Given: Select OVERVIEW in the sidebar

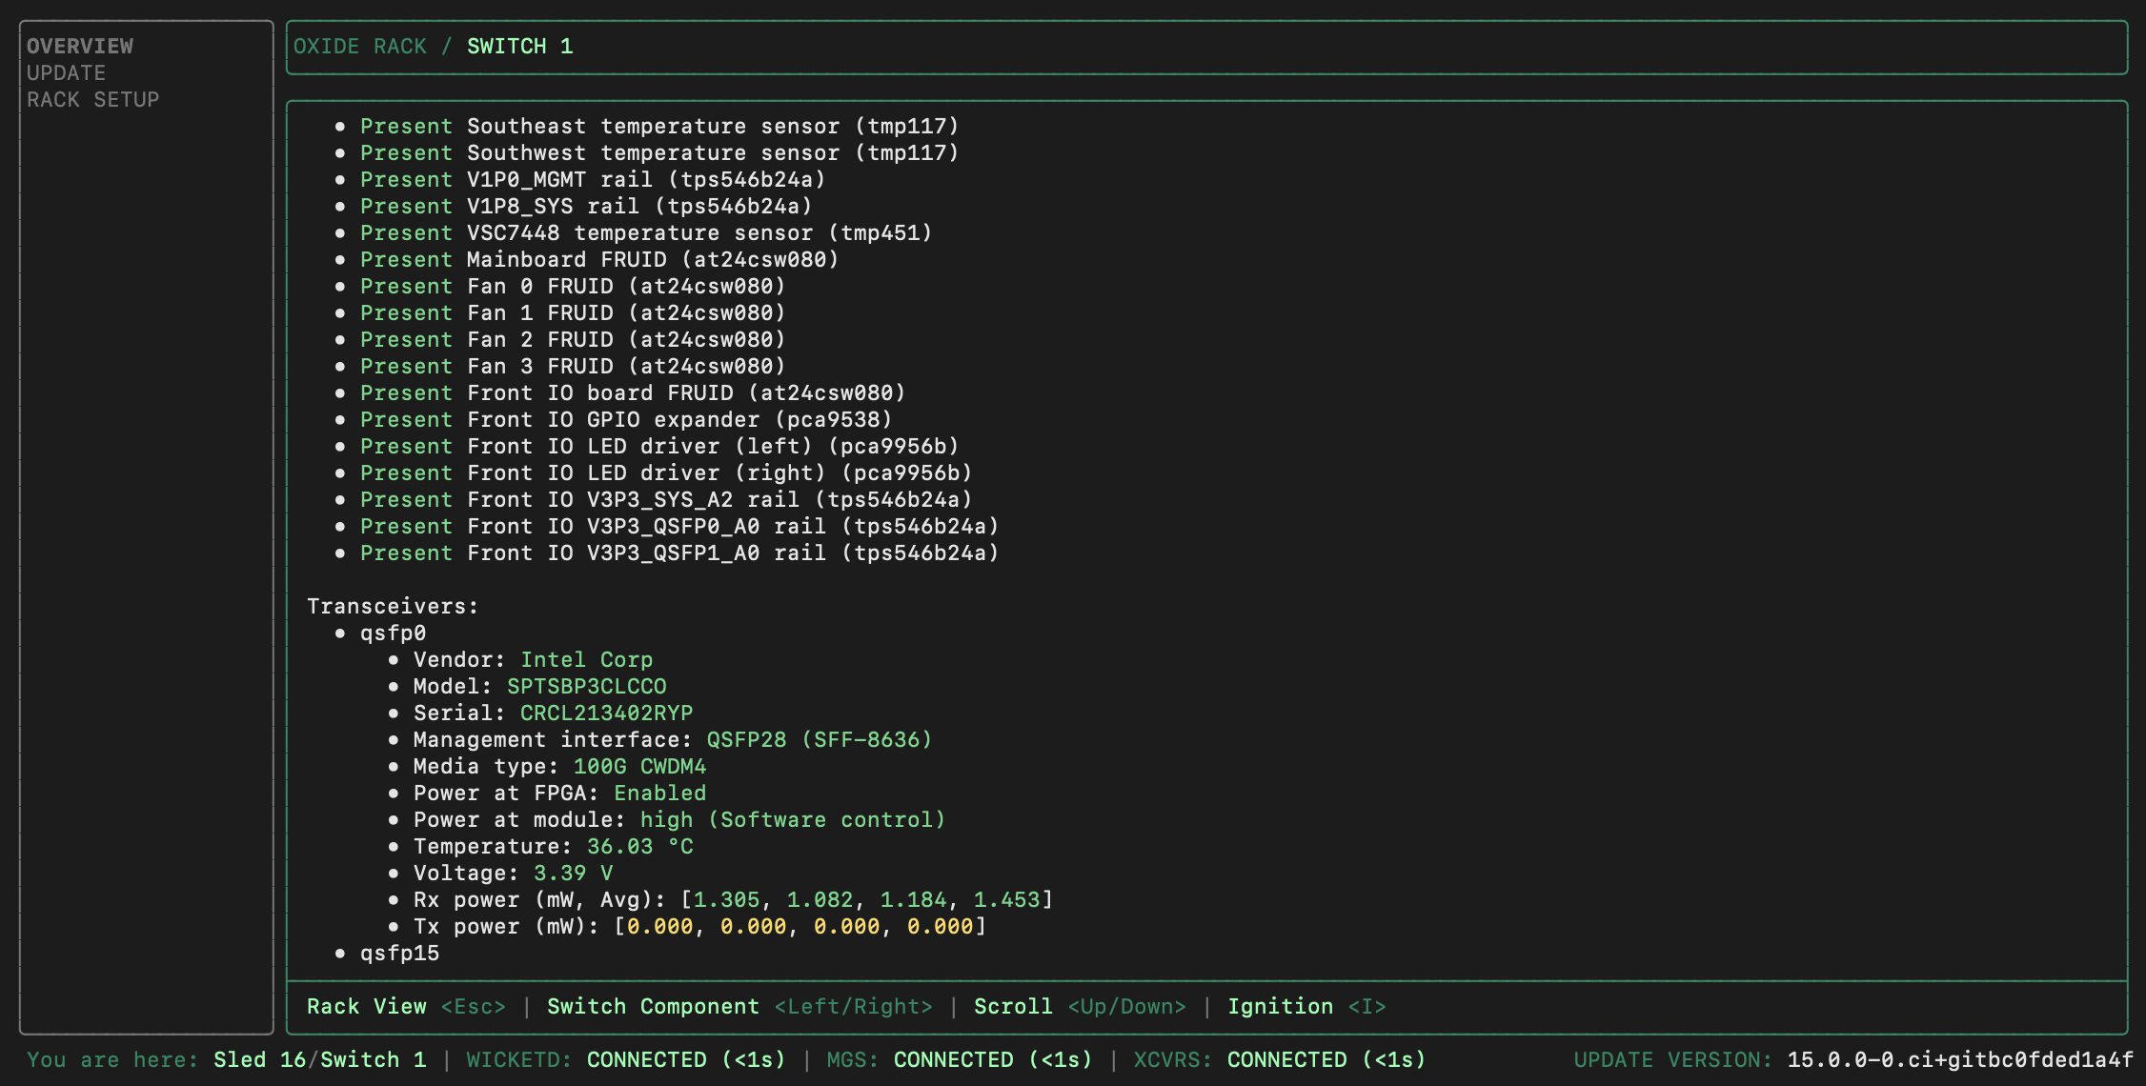Looking at the screenshot, I should [80, 46].
